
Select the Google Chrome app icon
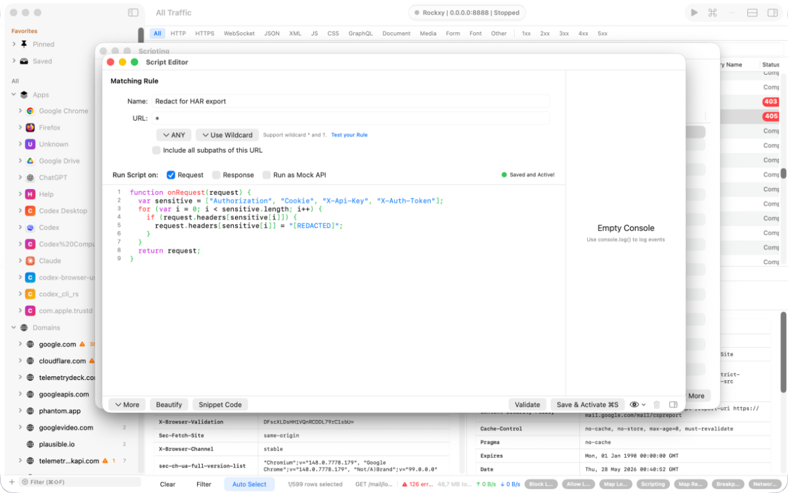pos(30,111)
